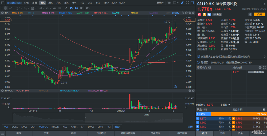Open the 显示 display dropdown
Viewport: 267px width, 136px height.
[x=160, y=3]
